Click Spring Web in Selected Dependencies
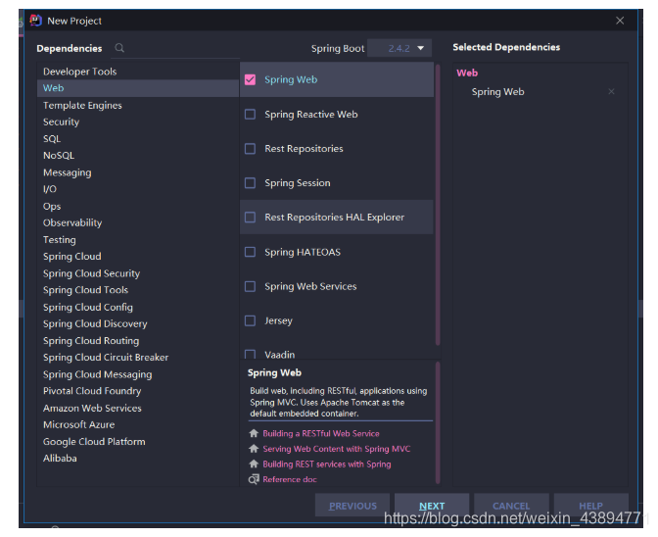Screen dimensions: 658x537 click(x=497, y=91)
